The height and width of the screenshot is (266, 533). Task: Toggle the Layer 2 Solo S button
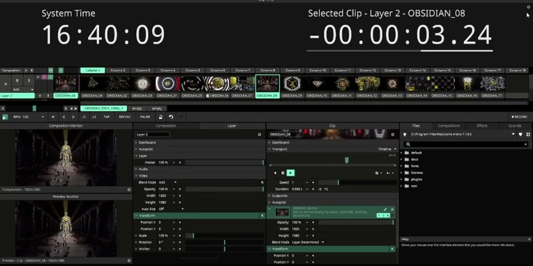click(x=29, y=81)
